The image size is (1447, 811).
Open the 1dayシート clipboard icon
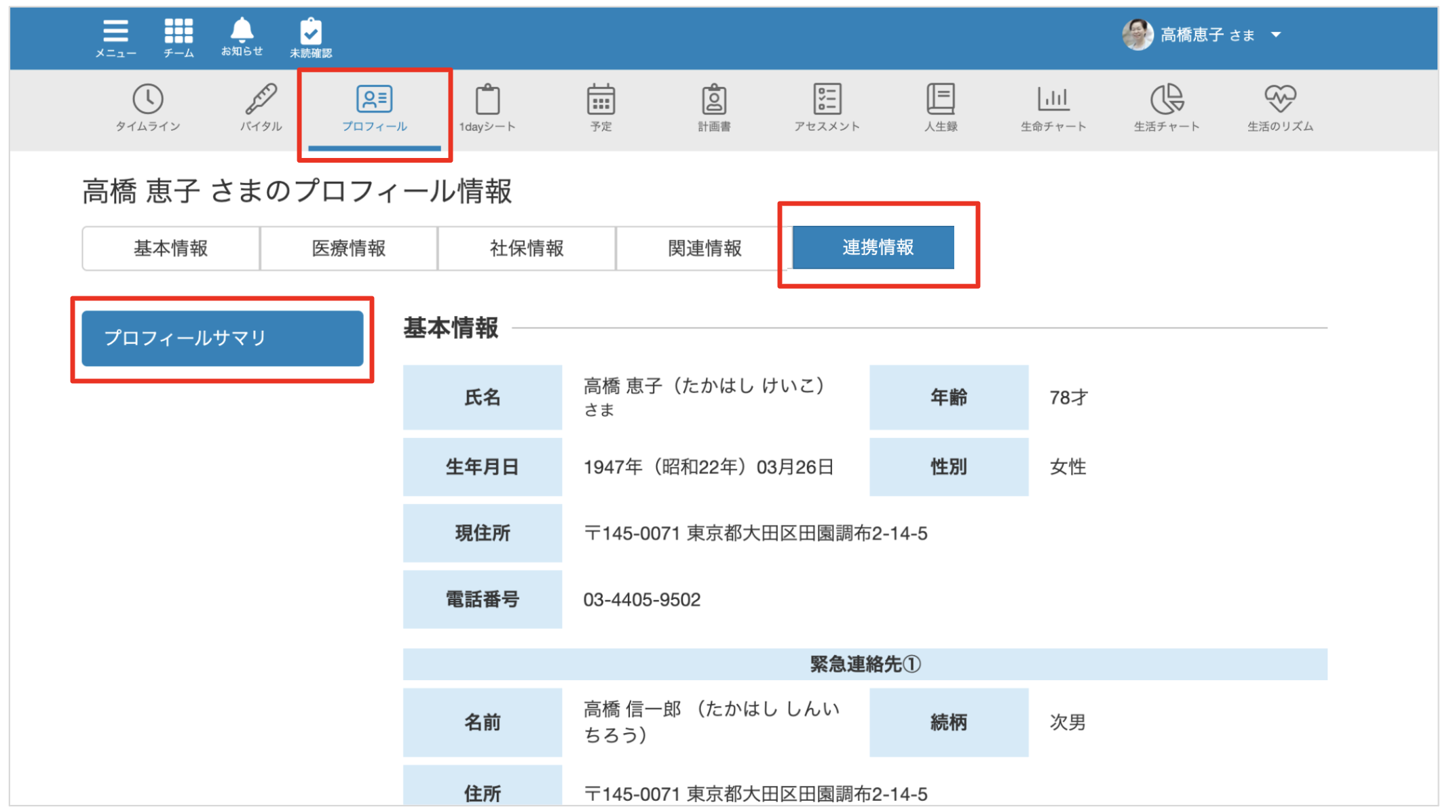pyautogui.click(x=487, y=107)
